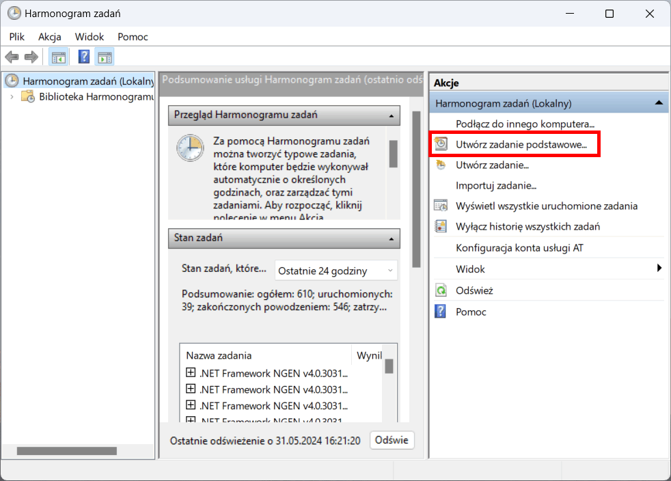This screenshot has height=481, width=671.
Task: Open the Ostatnie 24 godziny dropdown
Action: click(x=335, y=271)
